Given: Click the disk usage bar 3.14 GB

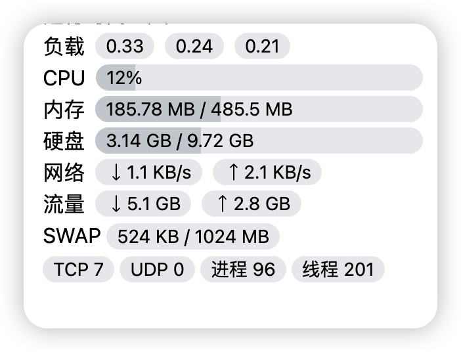Looking at the screenshot, I should [x=259, y=141].
